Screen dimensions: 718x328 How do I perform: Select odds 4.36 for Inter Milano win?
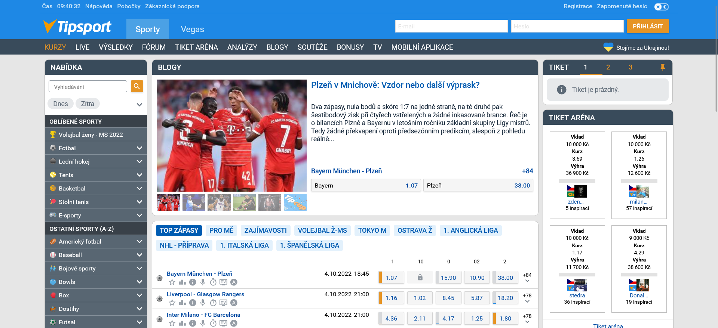[391, 319]
